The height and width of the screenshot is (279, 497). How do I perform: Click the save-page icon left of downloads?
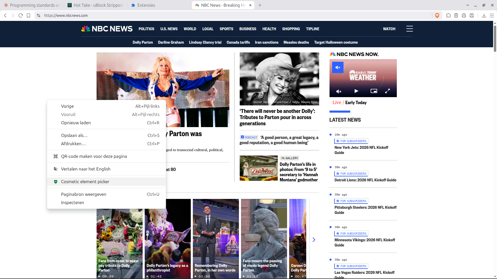click(472, 16)
